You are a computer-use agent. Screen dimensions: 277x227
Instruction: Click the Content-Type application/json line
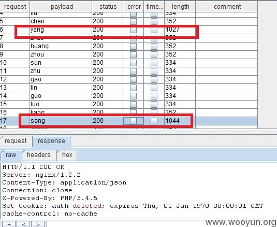[64, 182]
